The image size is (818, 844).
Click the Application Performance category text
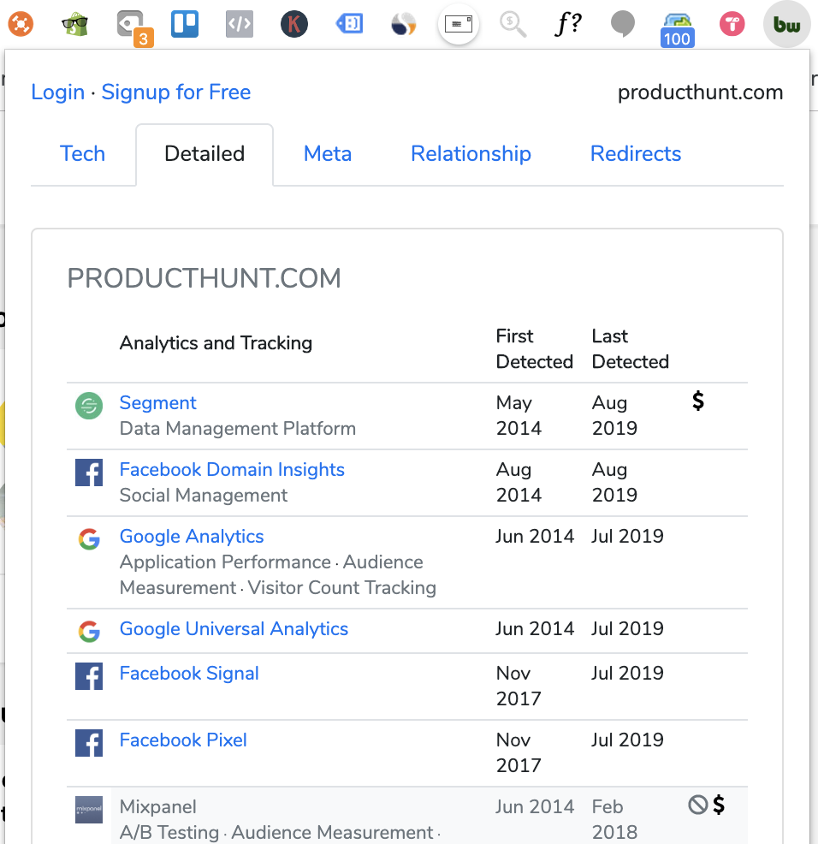tap(225, 562)
